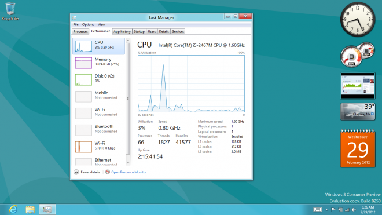Image resolution: width=382 pixels, height=215 pixels.
Task: Select the Bluetooth performance entry
Action: pos(98,130)
